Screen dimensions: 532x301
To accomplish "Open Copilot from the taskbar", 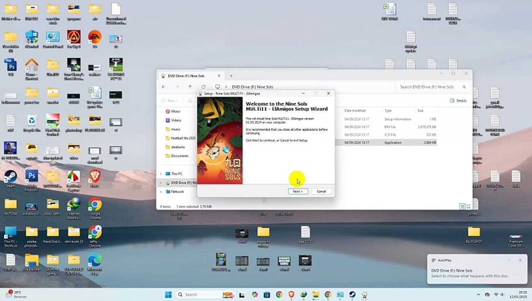I will (x=255, y=295).
